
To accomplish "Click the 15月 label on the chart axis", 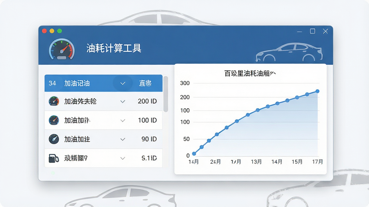I will click(x=297, y=162).
